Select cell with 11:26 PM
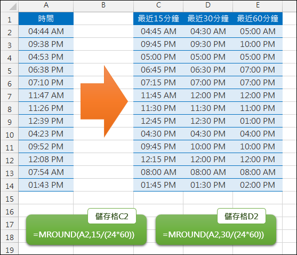 tap(46, 108)
